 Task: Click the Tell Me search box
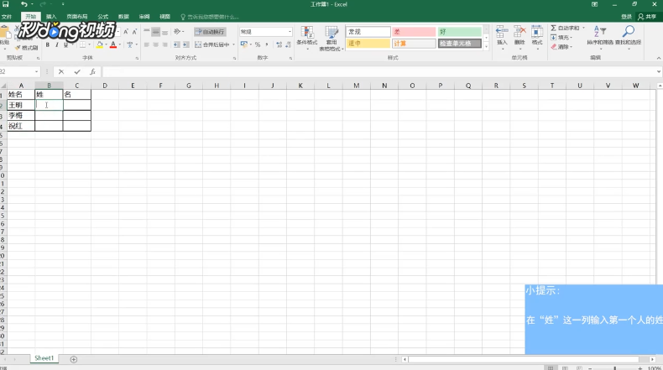[x=210, y=17]
